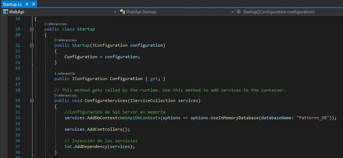
Task: Click the comment 'Inyección de los servicios'
Action: pyautogui.click(x=101, y=141)
